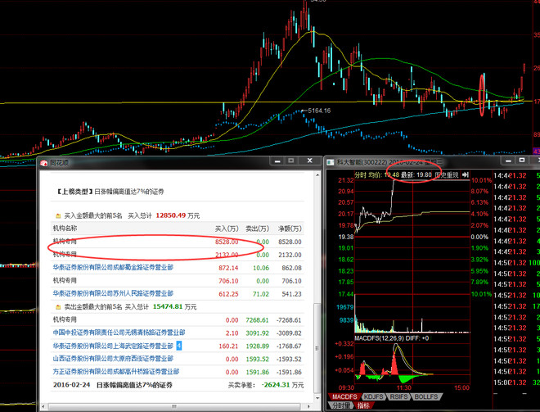This screenshot has width=540, height=412.
Task: Click the 872.14 buy amount cell
Action: (228, 268)
